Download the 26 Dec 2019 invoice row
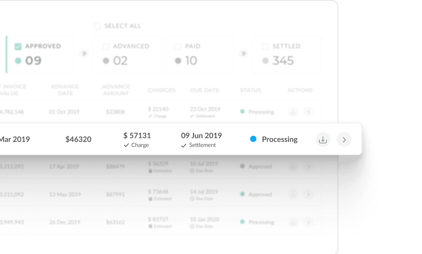Screen dimensions: 422x254 292,222
